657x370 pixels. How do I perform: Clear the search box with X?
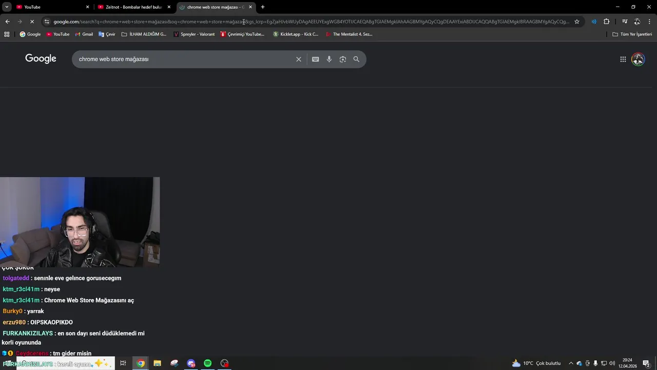pyautogui.click(x=299, y=59)
